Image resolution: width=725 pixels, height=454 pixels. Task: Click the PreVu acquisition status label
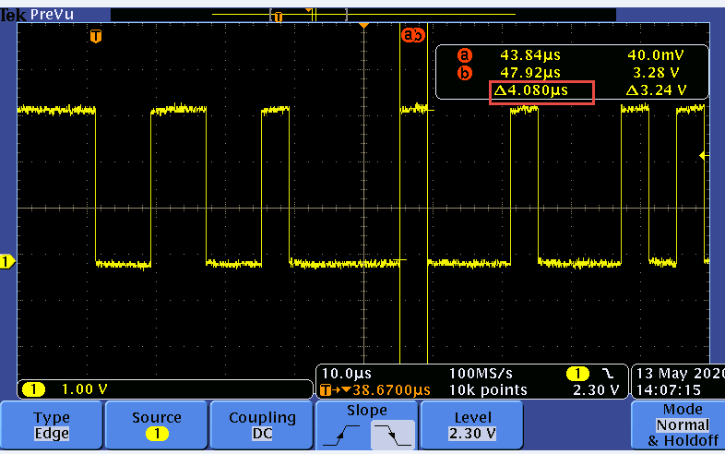52,15
